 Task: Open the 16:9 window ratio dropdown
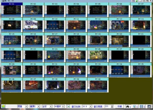pyautogui.click(x=87, y=106)
